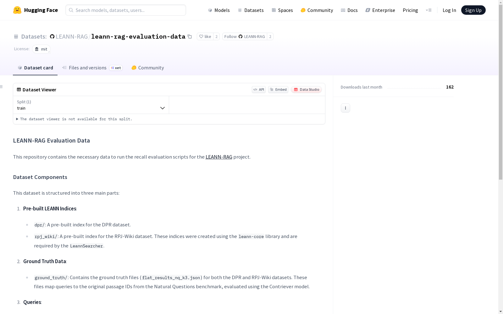The height and width of the screenshot is (314, 503).
Task: Click the dpr/ code text
Action: click(x=40, y=225)
